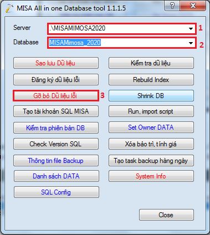This screenshot has width=210, height=235.
Task: Click the Database label text
Action: click(x=26, y=42)
